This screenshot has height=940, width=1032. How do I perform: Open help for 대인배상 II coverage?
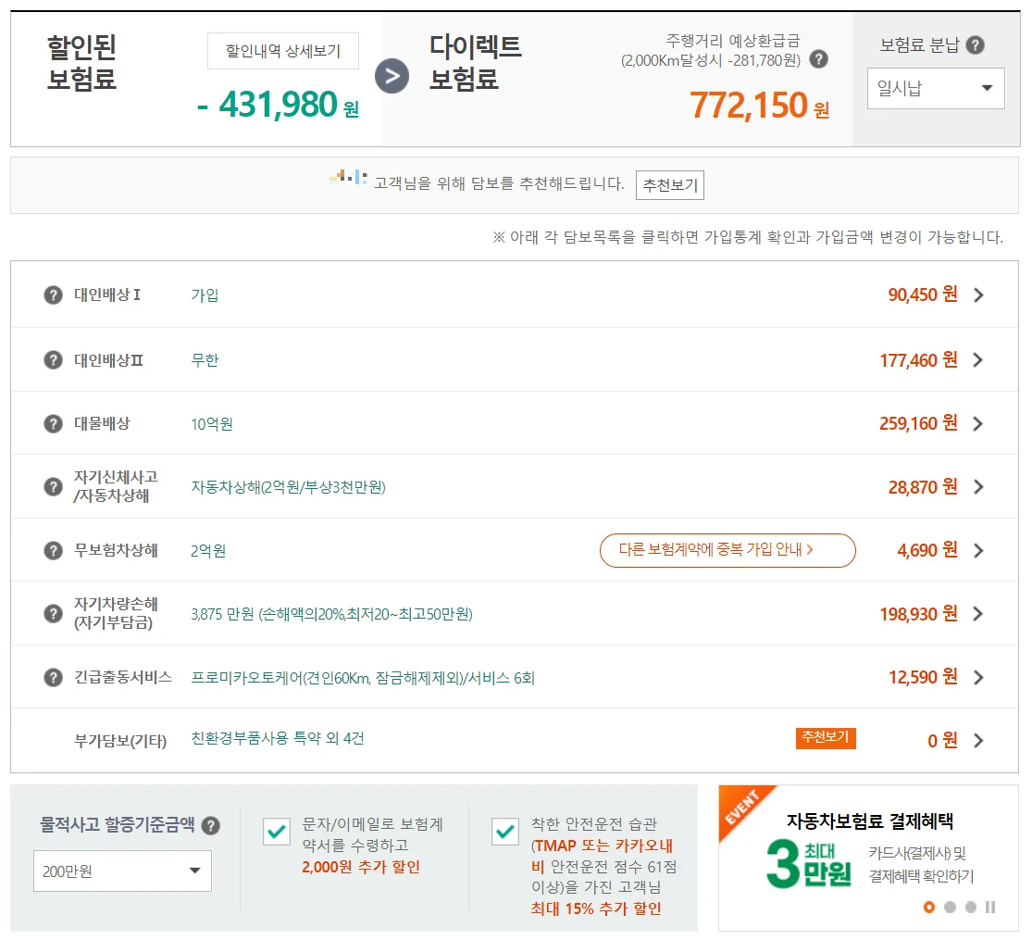pos(53,358)
